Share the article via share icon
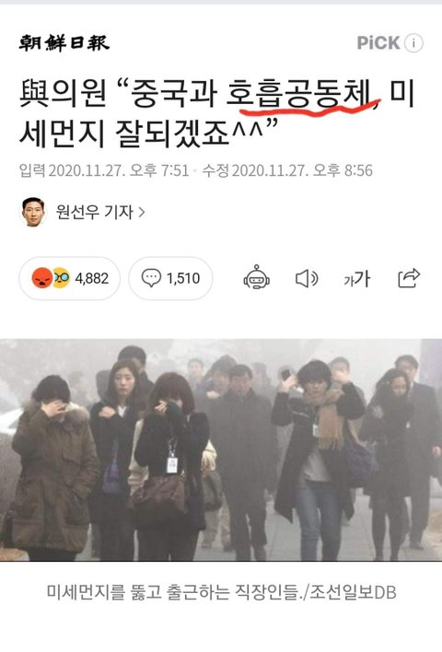 pyautogui.click(x=409, y=278)
